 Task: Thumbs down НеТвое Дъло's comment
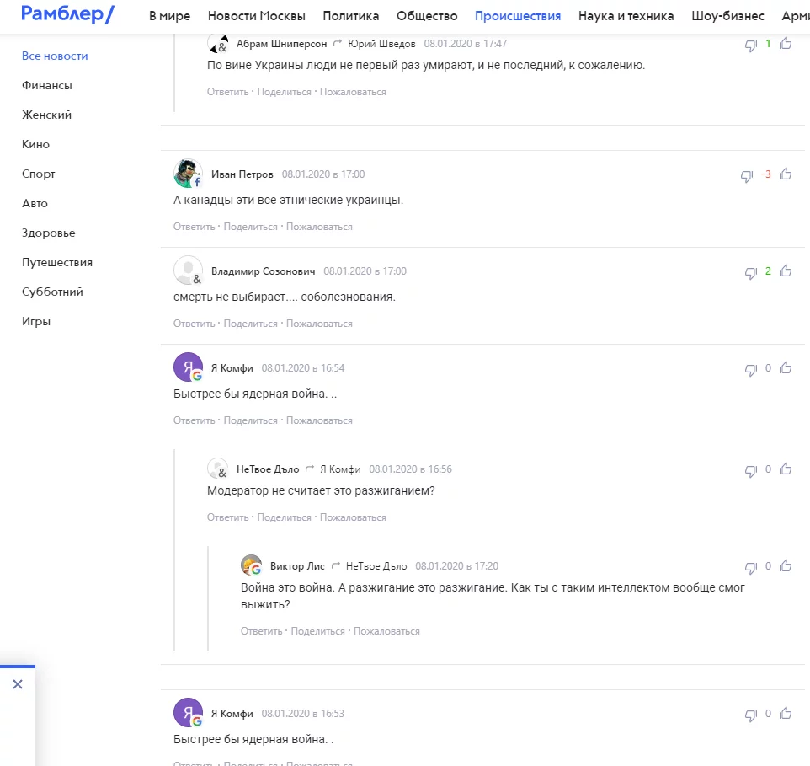[x=750, y=471]
